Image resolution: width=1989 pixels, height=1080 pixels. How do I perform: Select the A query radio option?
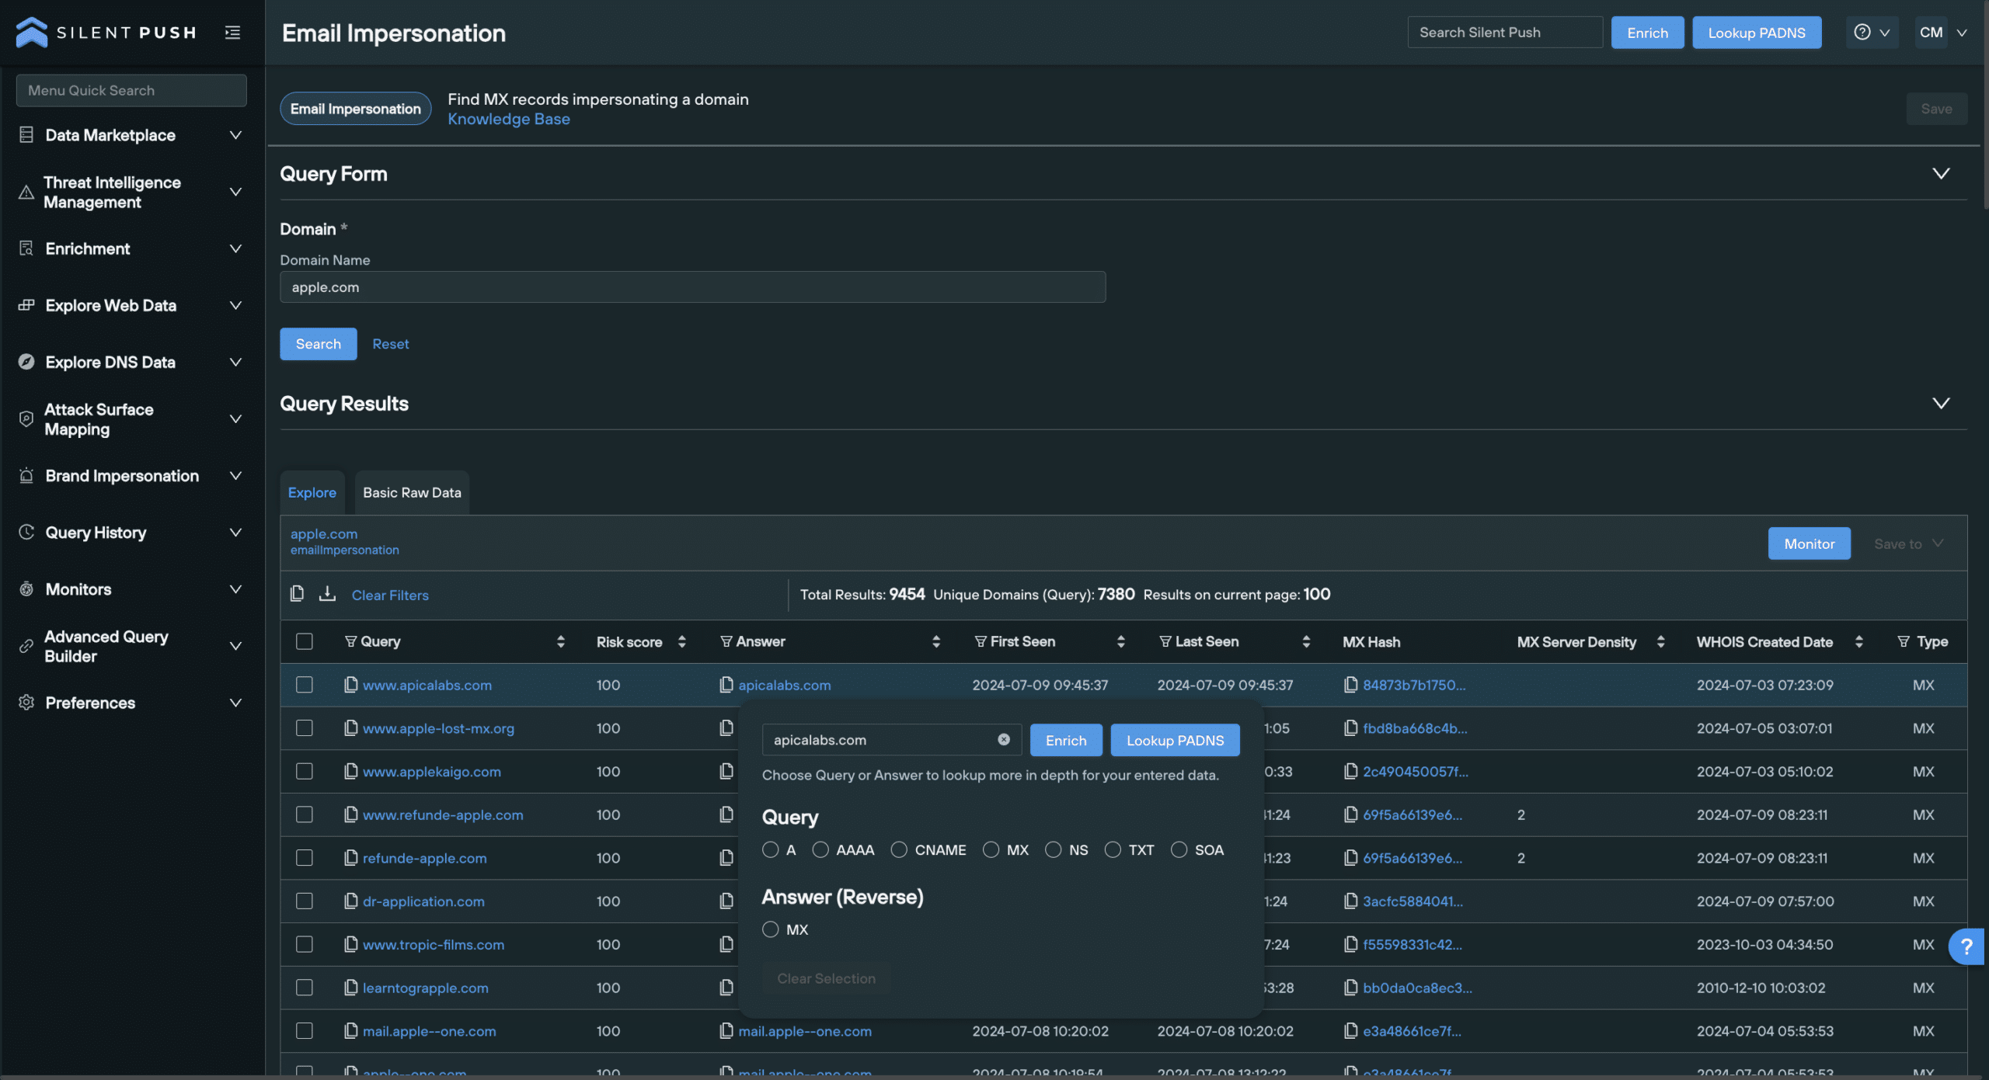pos(771,850)
